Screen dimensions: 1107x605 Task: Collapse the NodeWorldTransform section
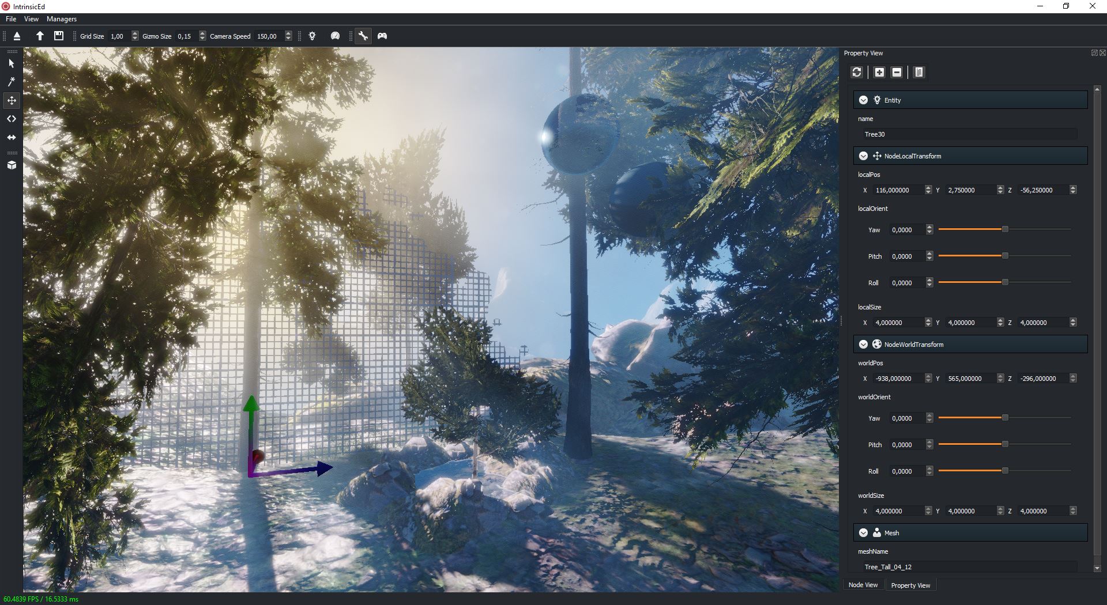(x=863, y=344)
